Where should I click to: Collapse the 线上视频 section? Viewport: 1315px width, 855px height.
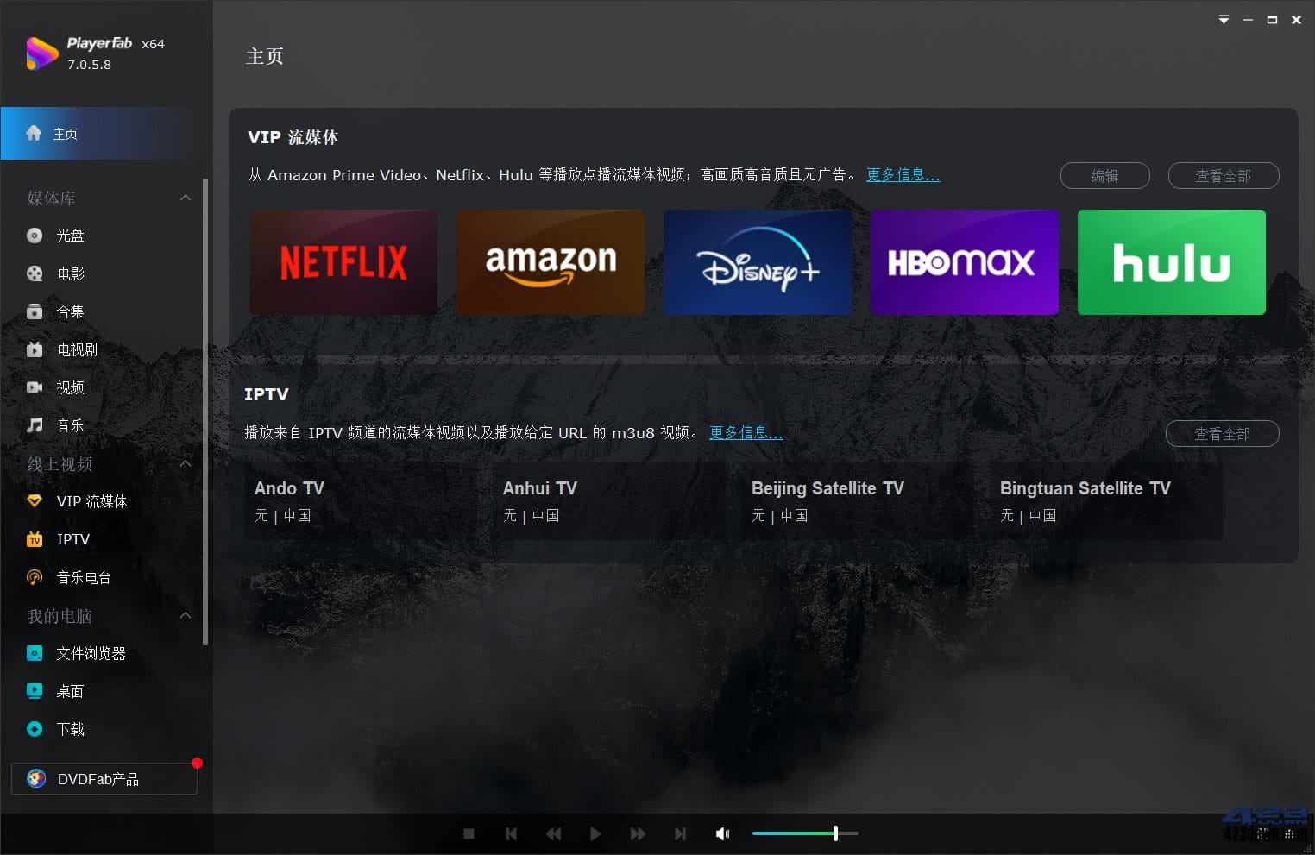coord(186,463)
